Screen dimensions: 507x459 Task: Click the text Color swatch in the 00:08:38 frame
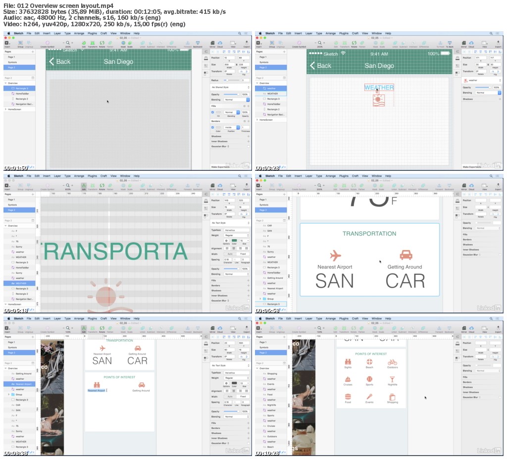[x=234, y=383]
